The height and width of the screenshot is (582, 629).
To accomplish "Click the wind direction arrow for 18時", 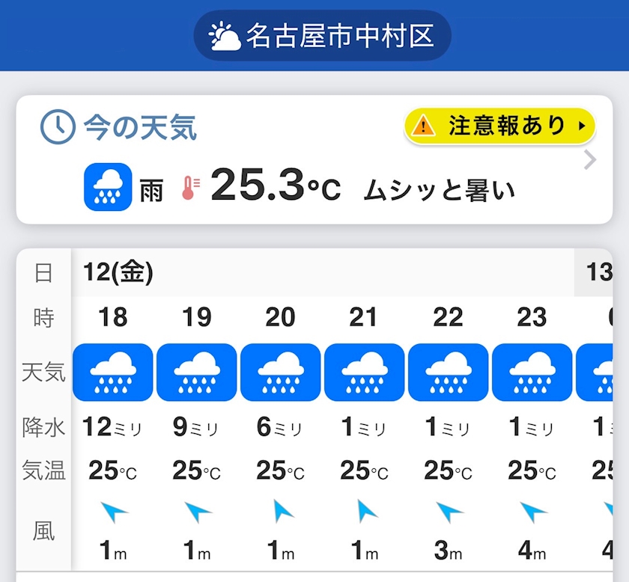I will click(114, 512).
